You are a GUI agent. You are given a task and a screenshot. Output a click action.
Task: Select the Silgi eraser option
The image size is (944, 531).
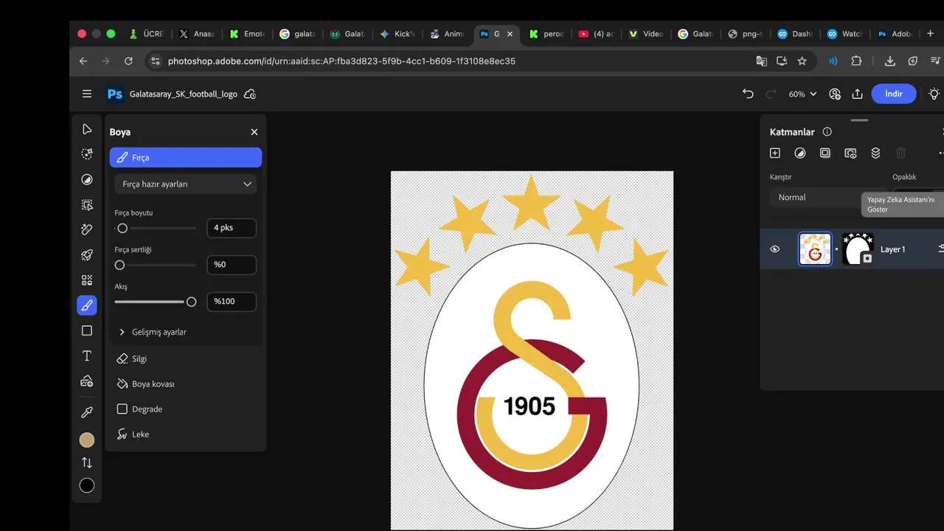point(132,358)
